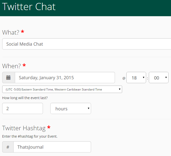Click the When? heading
The height and width of the screenshot is (156, 171).
[x=11, y=66]
